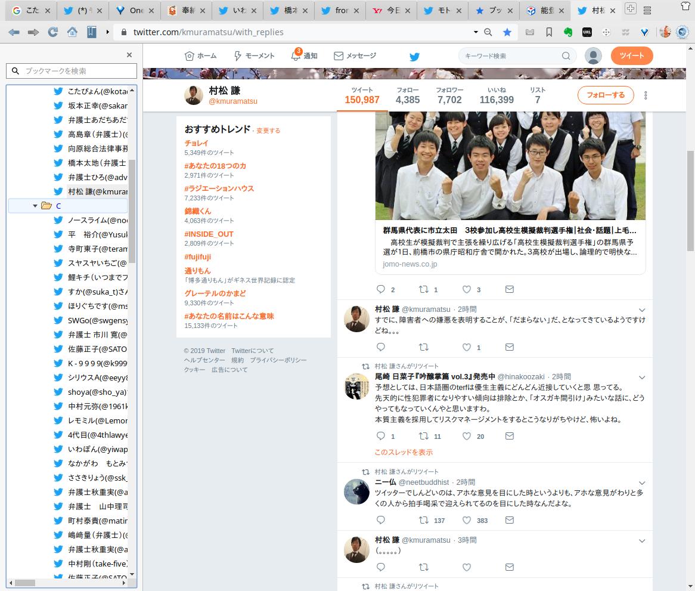Open the account avatar menu in header
This screenshot has height=591, width=695.
click(x=593, y=56)
